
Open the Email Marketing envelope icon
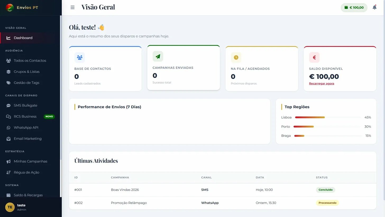click(8, 139)
